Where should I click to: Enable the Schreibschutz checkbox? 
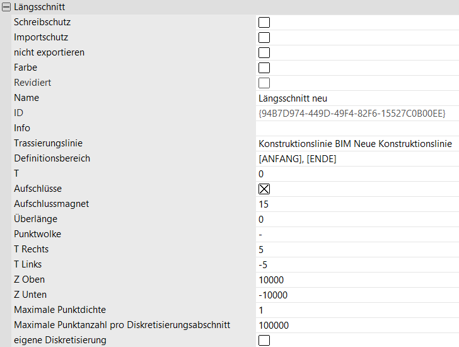(264, 22)
